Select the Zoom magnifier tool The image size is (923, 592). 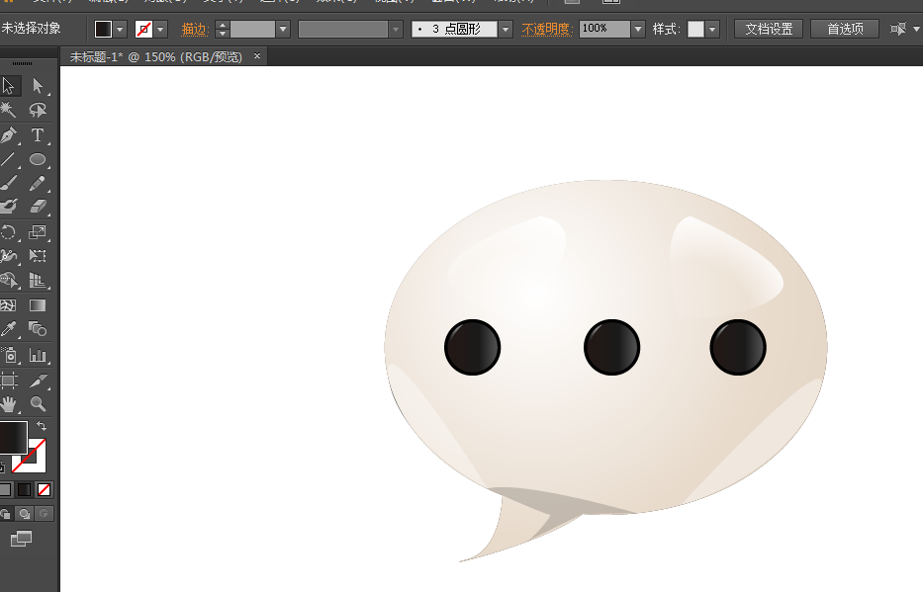(38, 404)
